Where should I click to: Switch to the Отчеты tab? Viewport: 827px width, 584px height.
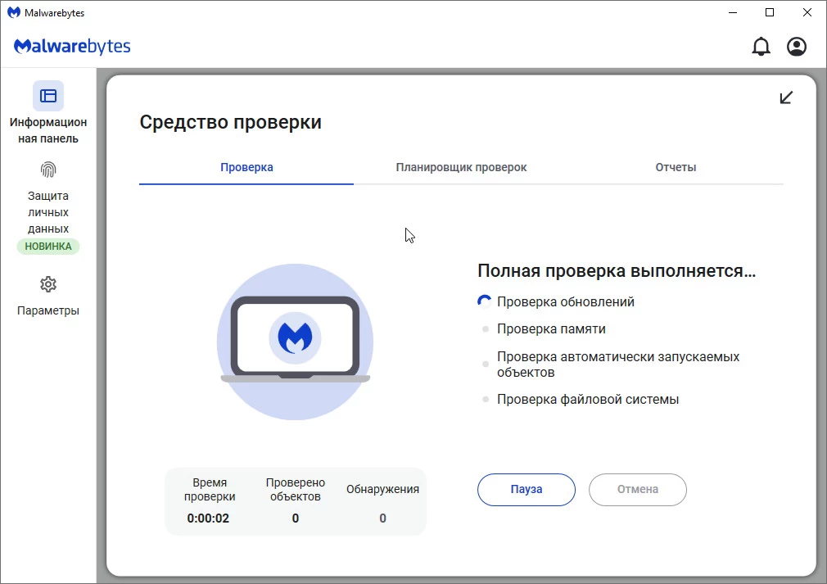[676, 167]
